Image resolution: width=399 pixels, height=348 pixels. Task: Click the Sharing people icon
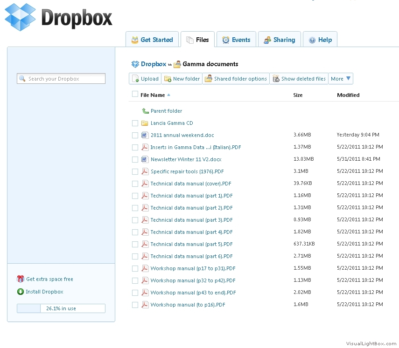(267, 40)
